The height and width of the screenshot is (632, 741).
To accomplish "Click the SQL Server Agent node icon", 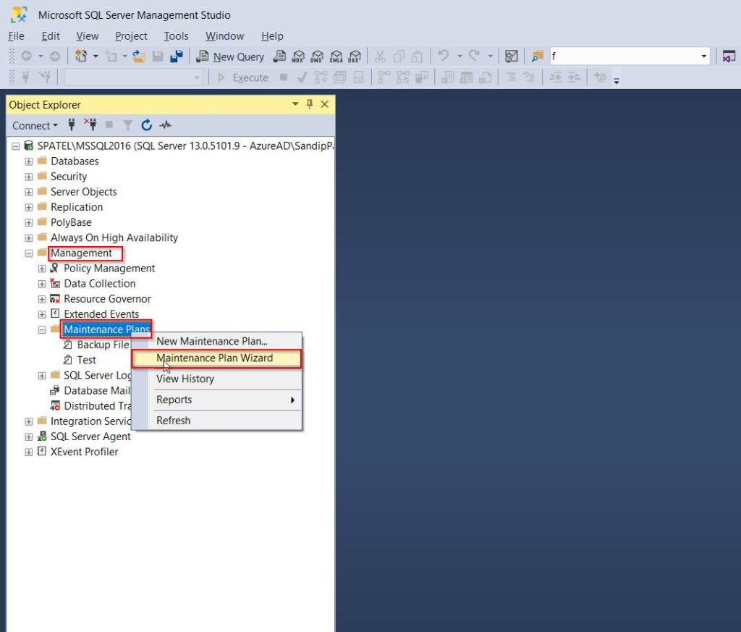I will click(x=42, y=437).
